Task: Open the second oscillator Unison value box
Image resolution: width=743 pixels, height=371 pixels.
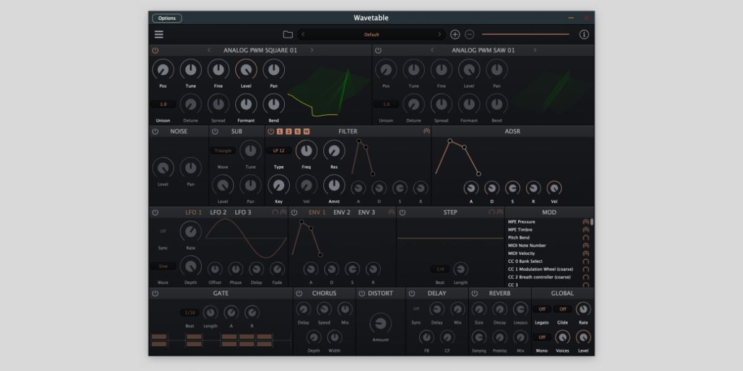Action: tap(386, 104)
